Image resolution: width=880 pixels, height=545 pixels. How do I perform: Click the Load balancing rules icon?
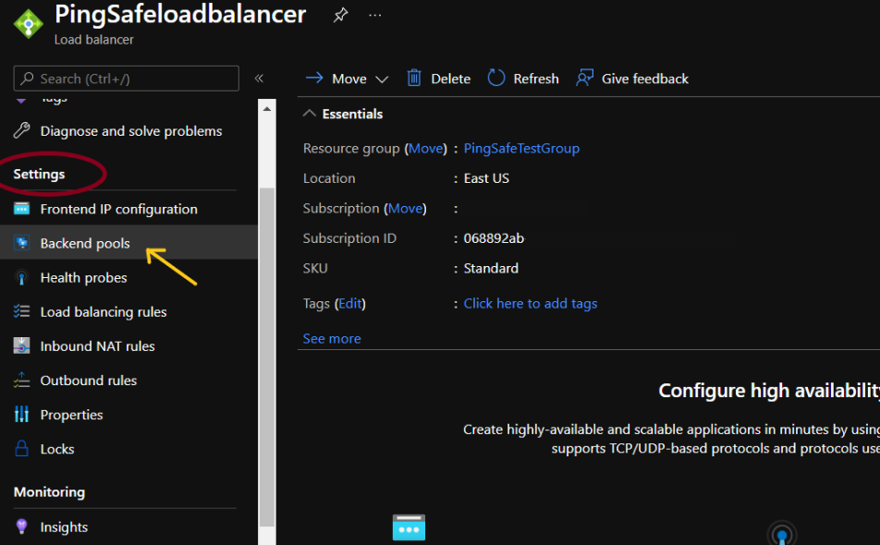[22, 312]
